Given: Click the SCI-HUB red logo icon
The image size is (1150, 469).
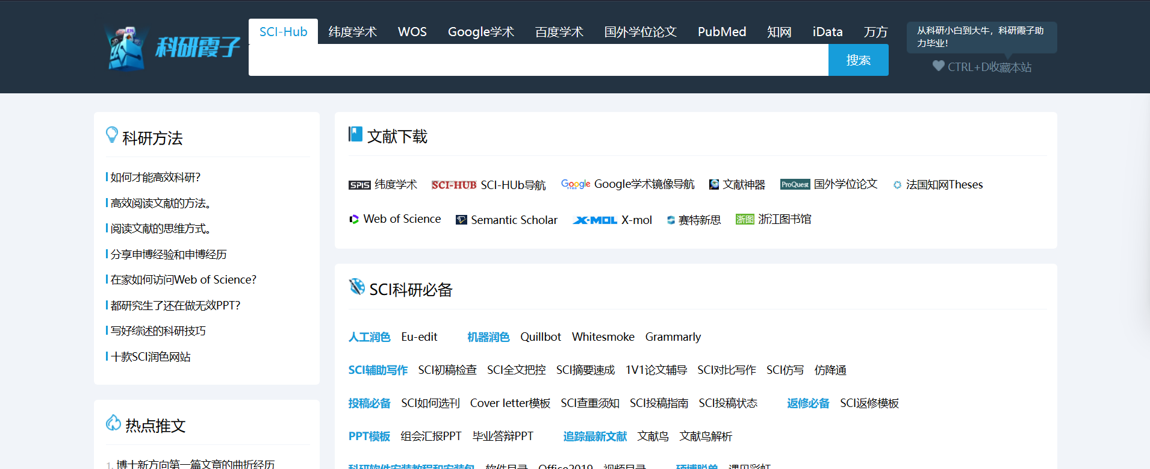Looking at the screenshot, I should [x=454, y=185].
